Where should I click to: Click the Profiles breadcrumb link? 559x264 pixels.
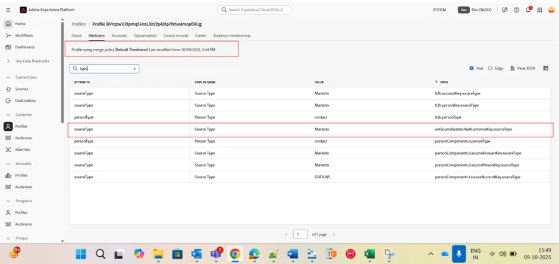click(78, 24)
